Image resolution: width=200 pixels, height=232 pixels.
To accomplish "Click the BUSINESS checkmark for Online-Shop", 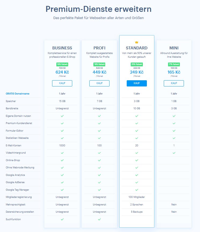I will [x=62, y=160].
